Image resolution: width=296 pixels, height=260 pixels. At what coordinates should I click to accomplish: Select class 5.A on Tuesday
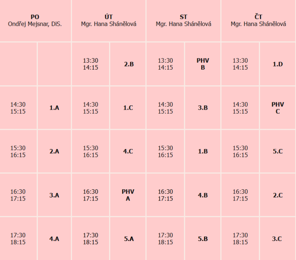129,239
